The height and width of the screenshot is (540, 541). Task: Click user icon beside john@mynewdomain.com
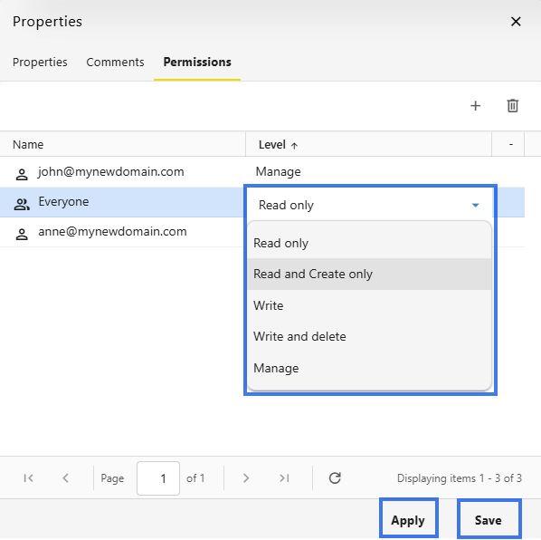(22, 175)
